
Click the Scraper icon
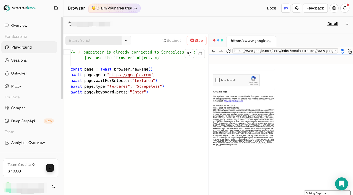tap(7, 108)
